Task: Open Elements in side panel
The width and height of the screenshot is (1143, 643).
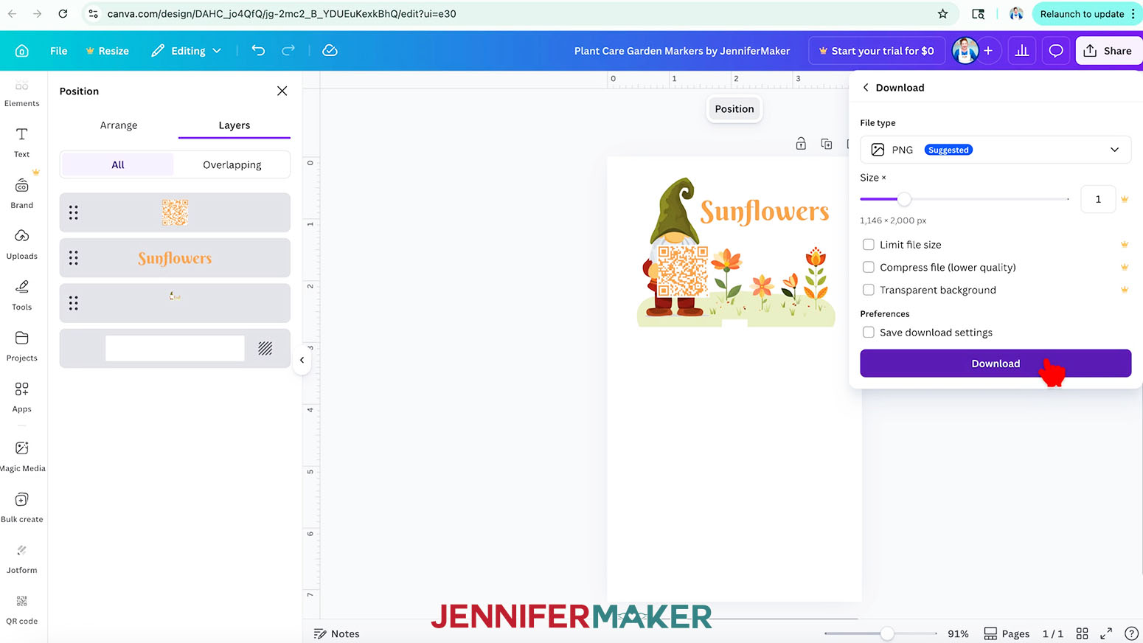Action: [22, 94]
